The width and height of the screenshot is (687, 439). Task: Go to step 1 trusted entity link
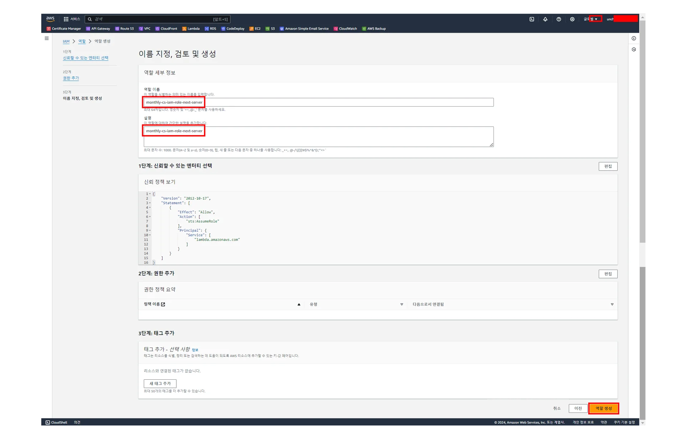point(86,58)
